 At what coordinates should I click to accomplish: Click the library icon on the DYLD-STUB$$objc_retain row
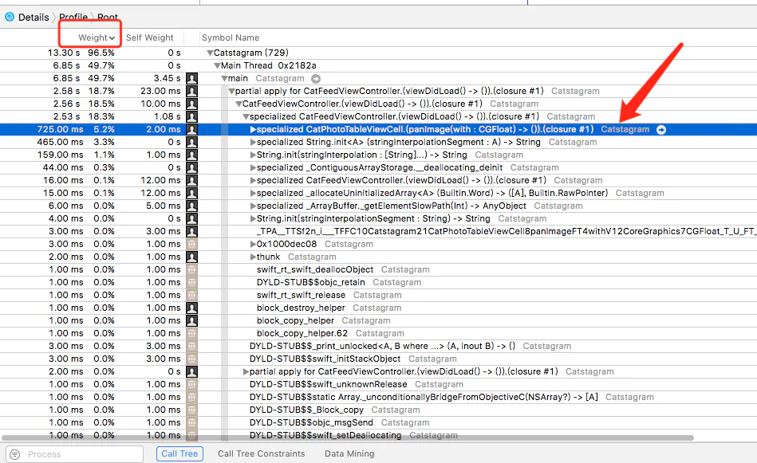coord(192,283)
